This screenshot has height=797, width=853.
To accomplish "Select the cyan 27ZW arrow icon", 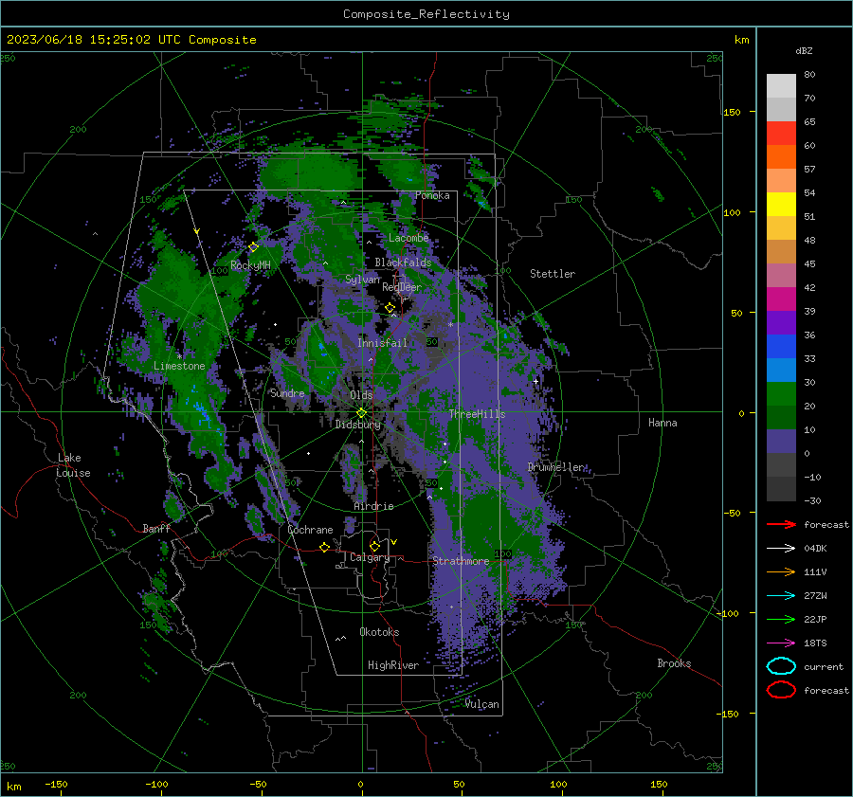I will 781,596.
